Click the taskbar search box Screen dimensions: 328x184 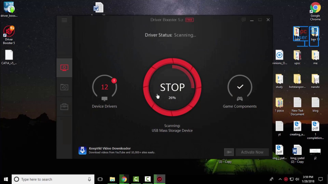tap(53, 179)
